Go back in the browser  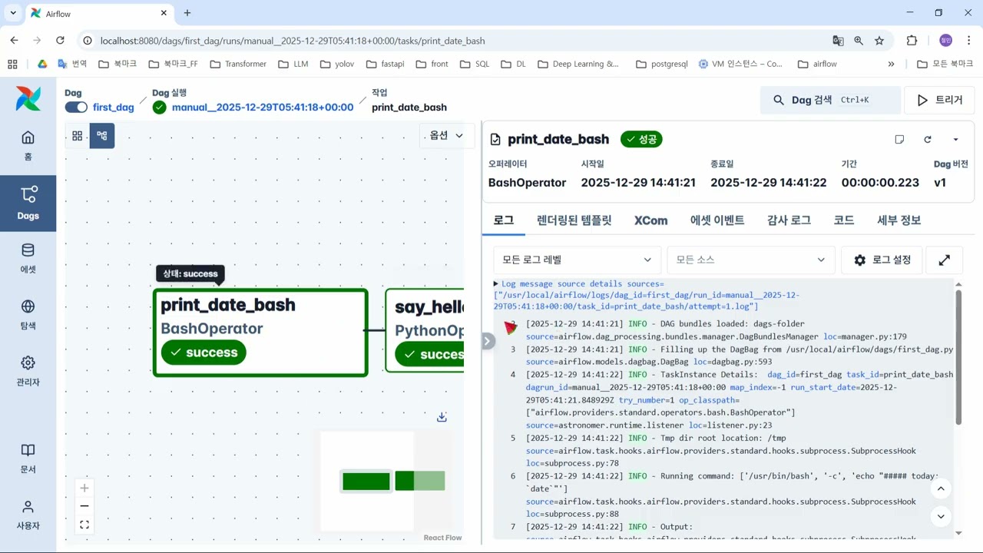tap(14, 41)
